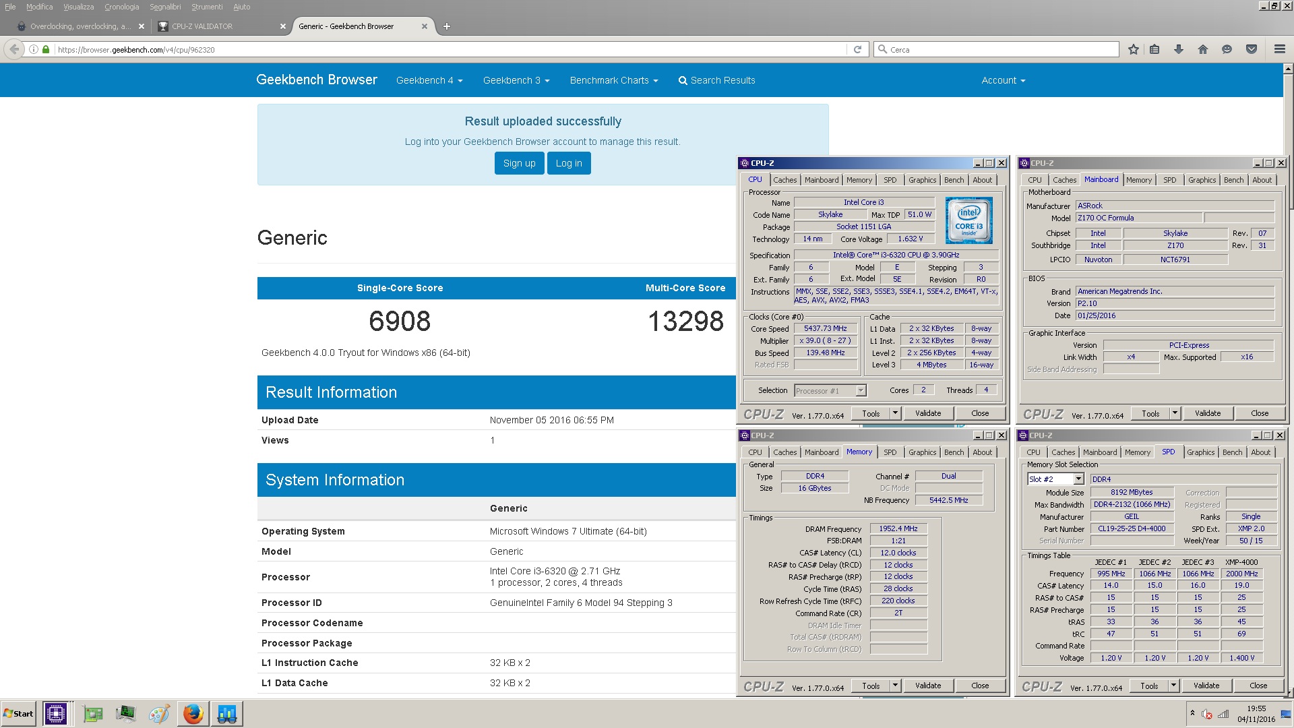
Task: Open GPU-Z green card taskbar icon
Action: pyautogui.click(x=93, y=713)
